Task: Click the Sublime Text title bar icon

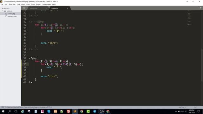Action: 1,1
